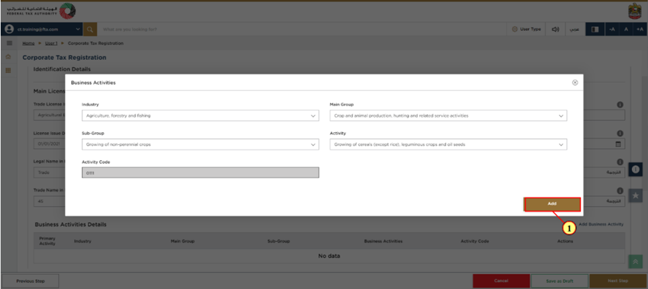Close the Business Activities dialog
The height and width of the screenshot is (289, 648).
(x=575, y=82)
